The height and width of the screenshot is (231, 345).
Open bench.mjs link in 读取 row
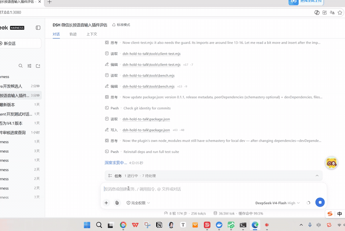click(x=149, y=76)
